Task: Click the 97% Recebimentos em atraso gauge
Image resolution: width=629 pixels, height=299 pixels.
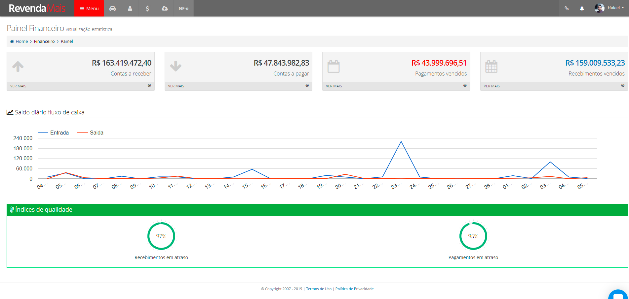Action: coord(161,236)
